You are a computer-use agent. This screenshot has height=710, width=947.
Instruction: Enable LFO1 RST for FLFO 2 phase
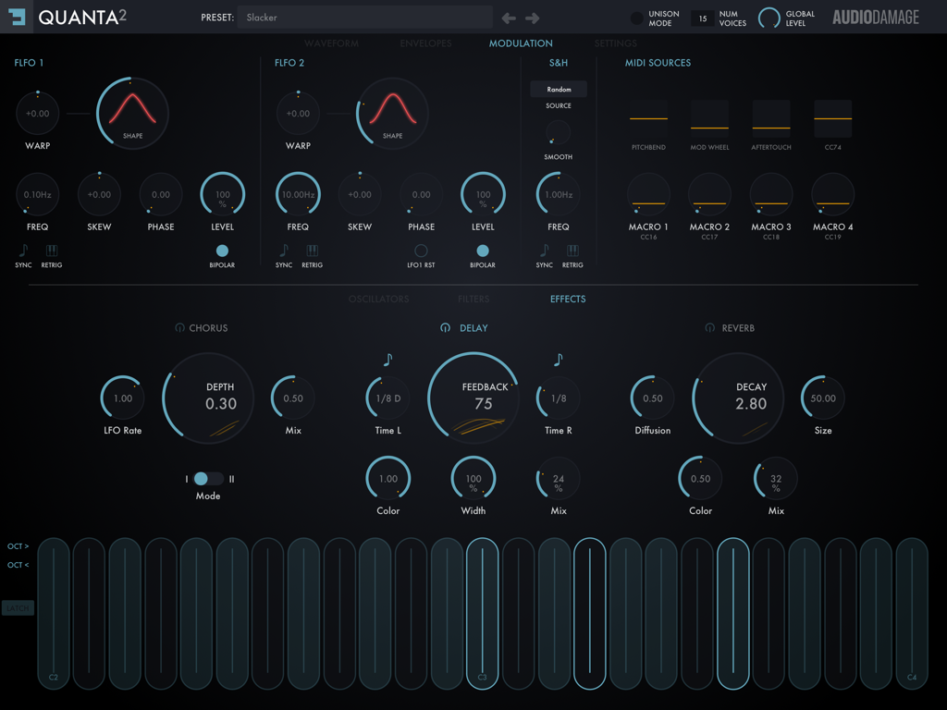[421, 250]
